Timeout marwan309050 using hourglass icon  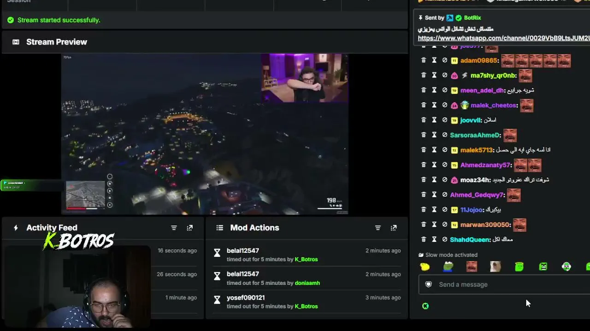pos(434,225)
